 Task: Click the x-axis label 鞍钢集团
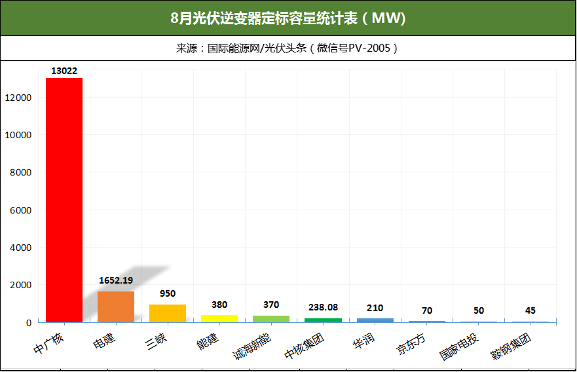(511, 346)
